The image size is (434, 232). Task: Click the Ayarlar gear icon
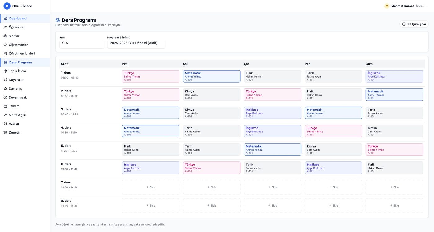5,124
